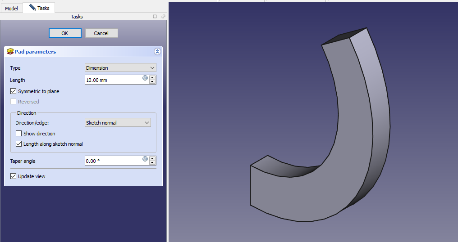The width and height of the screenshot is (458, 242).
Task: Click the Pad parameters pad icon
Action: point(10,52)
